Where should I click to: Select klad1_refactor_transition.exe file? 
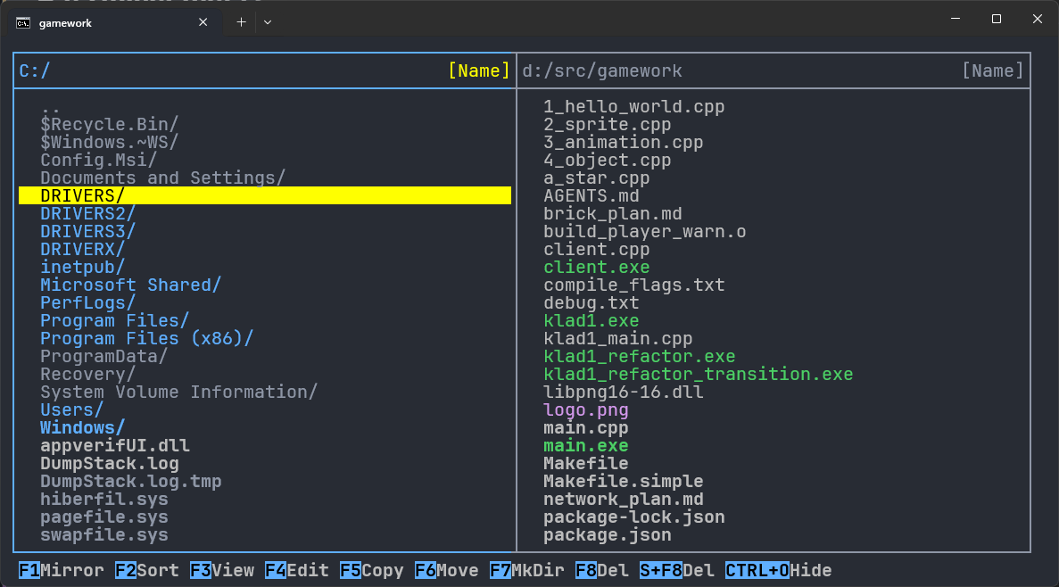[x=699, y=374]
